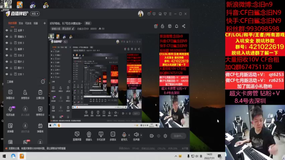Select the 摄像头 1 layer row
This screenshot has width=285, height=160.
(x=25, y=37)
